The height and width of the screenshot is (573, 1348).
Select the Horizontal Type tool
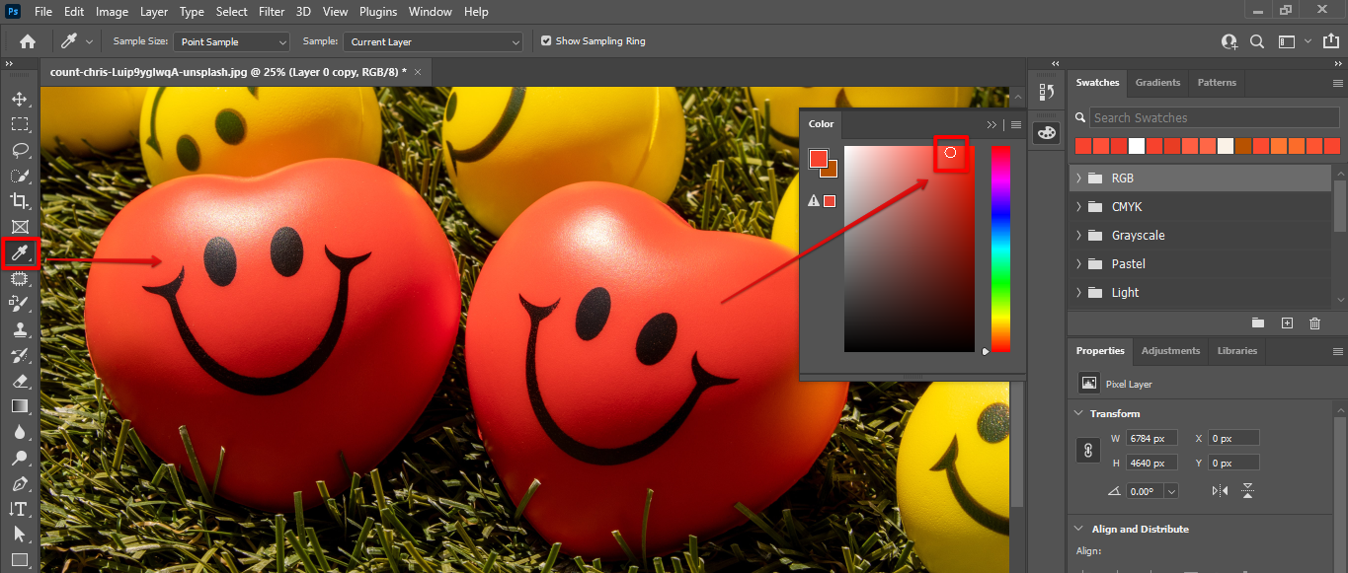click(x=20, y=509)
